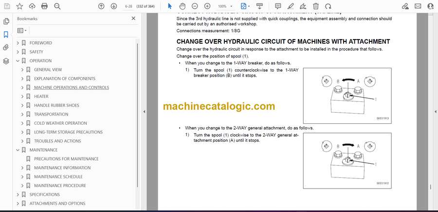The image size is (438, 212).
Task: Expand the EXPLANATION OF COMPONENTS bookmark
Action: [22, 78]
